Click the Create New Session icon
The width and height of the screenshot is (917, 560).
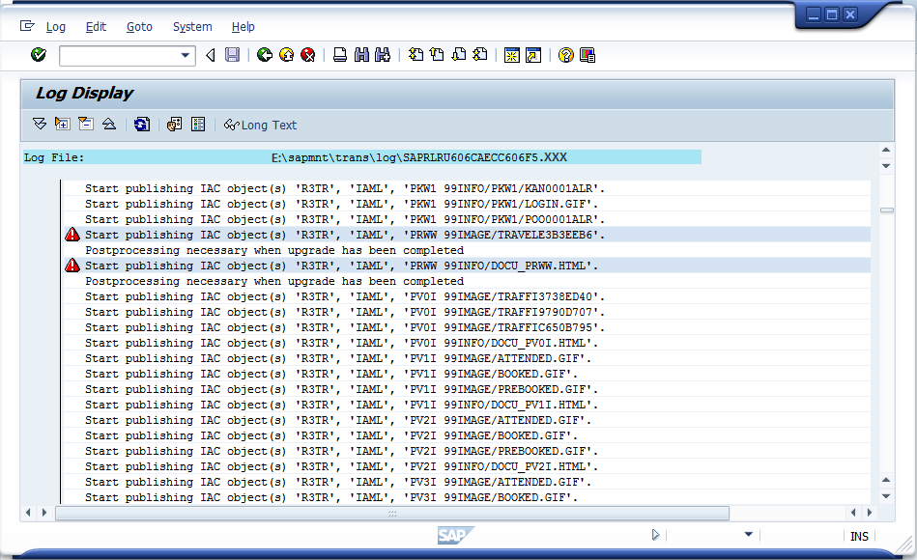click(x=512, y=55)
